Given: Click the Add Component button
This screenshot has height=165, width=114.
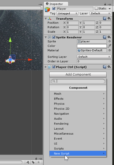Looking at the screenshot, I should click(x=78, y=74).
